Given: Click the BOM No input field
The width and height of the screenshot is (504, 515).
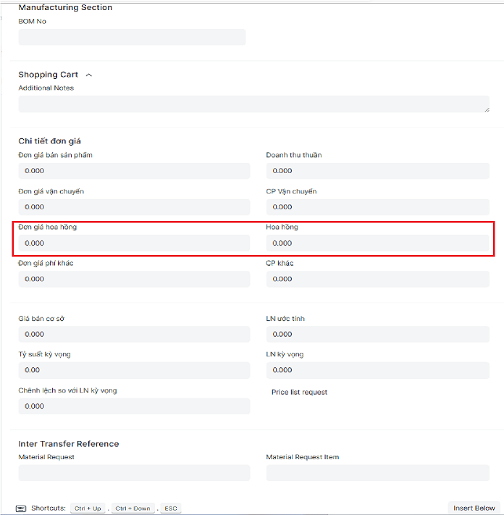Looking at the screenshot, I should (x=132, y=37).
